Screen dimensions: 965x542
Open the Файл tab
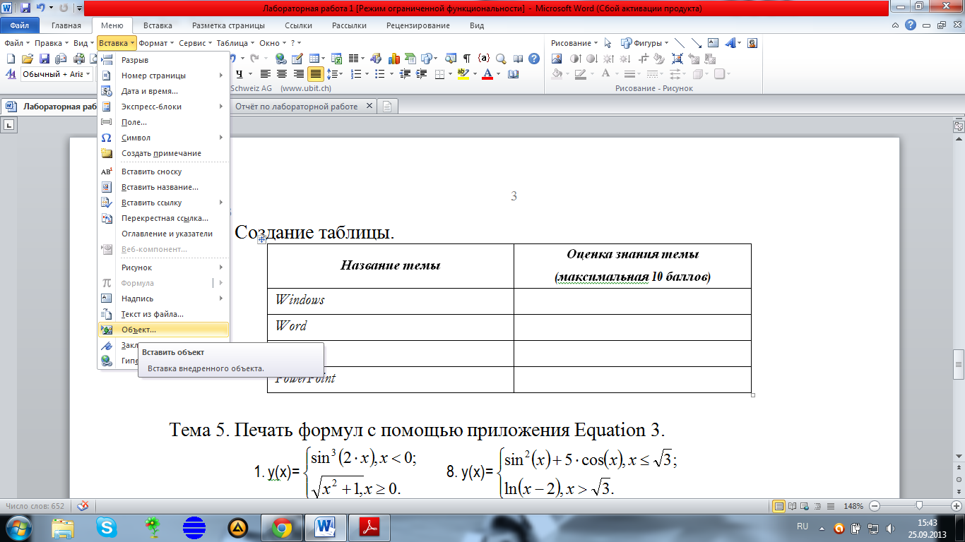coord(20,25)
